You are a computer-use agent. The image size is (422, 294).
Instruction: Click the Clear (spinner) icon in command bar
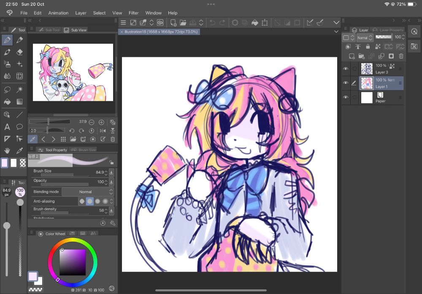(x=235, y=23)
